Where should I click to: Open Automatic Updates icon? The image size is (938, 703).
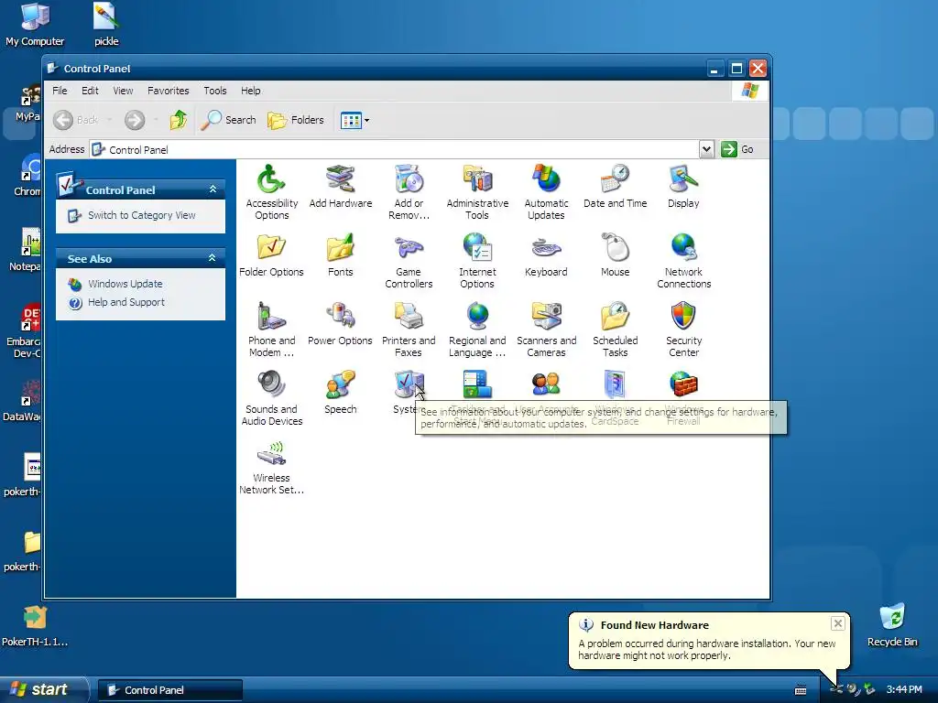click(546, 192)
